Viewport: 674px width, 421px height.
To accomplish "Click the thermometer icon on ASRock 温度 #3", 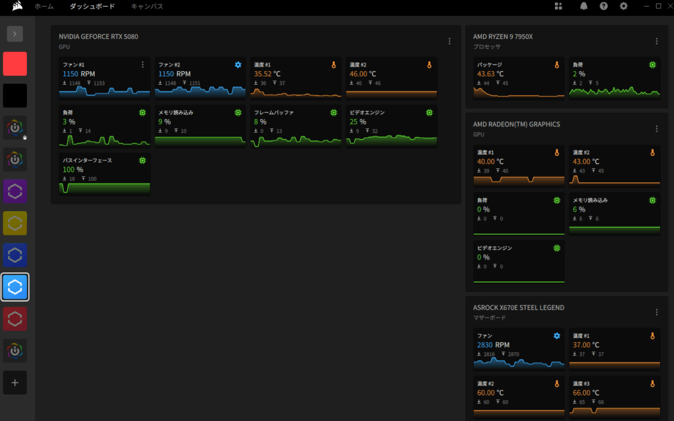I will tap(652, 384).
